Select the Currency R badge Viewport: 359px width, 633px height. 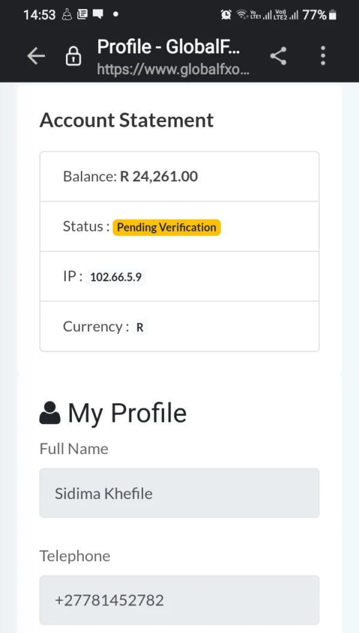coord(139,327)
